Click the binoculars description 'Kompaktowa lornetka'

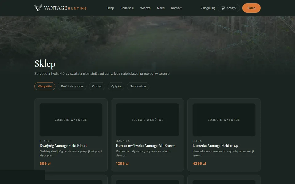[223, 153]
